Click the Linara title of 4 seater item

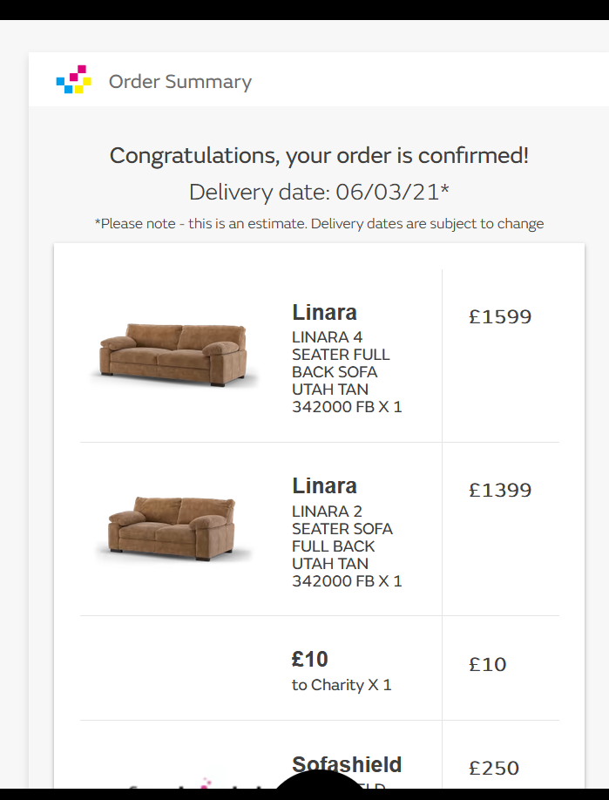tap(324, 313)
